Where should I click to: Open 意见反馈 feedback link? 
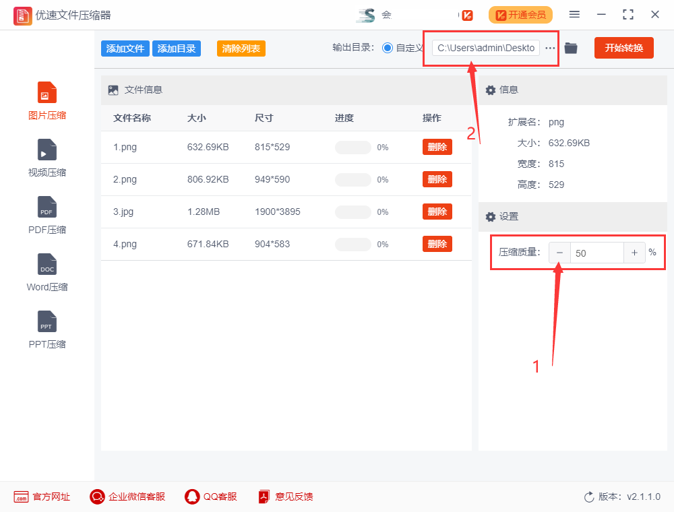click(286, 497)
